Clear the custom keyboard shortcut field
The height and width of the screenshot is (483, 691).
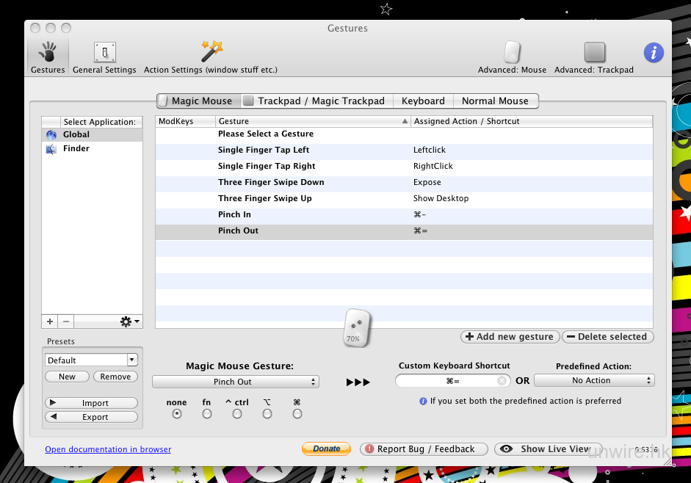tap(502, 381)
